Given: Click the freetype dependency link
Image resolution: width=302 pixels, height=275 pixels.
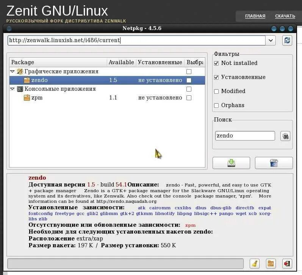Looking at the screenshot, I should [x=65, y=213].
